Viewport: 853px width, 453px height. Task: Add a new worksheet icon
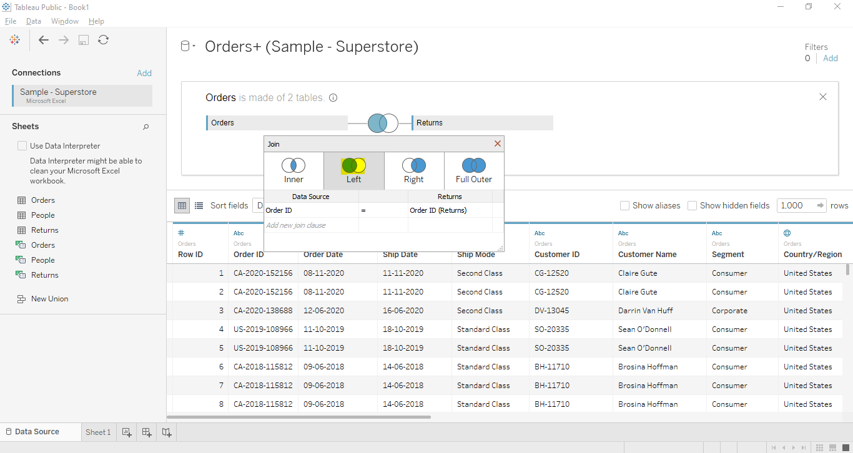pyautogui.click(x=127, y=432)
